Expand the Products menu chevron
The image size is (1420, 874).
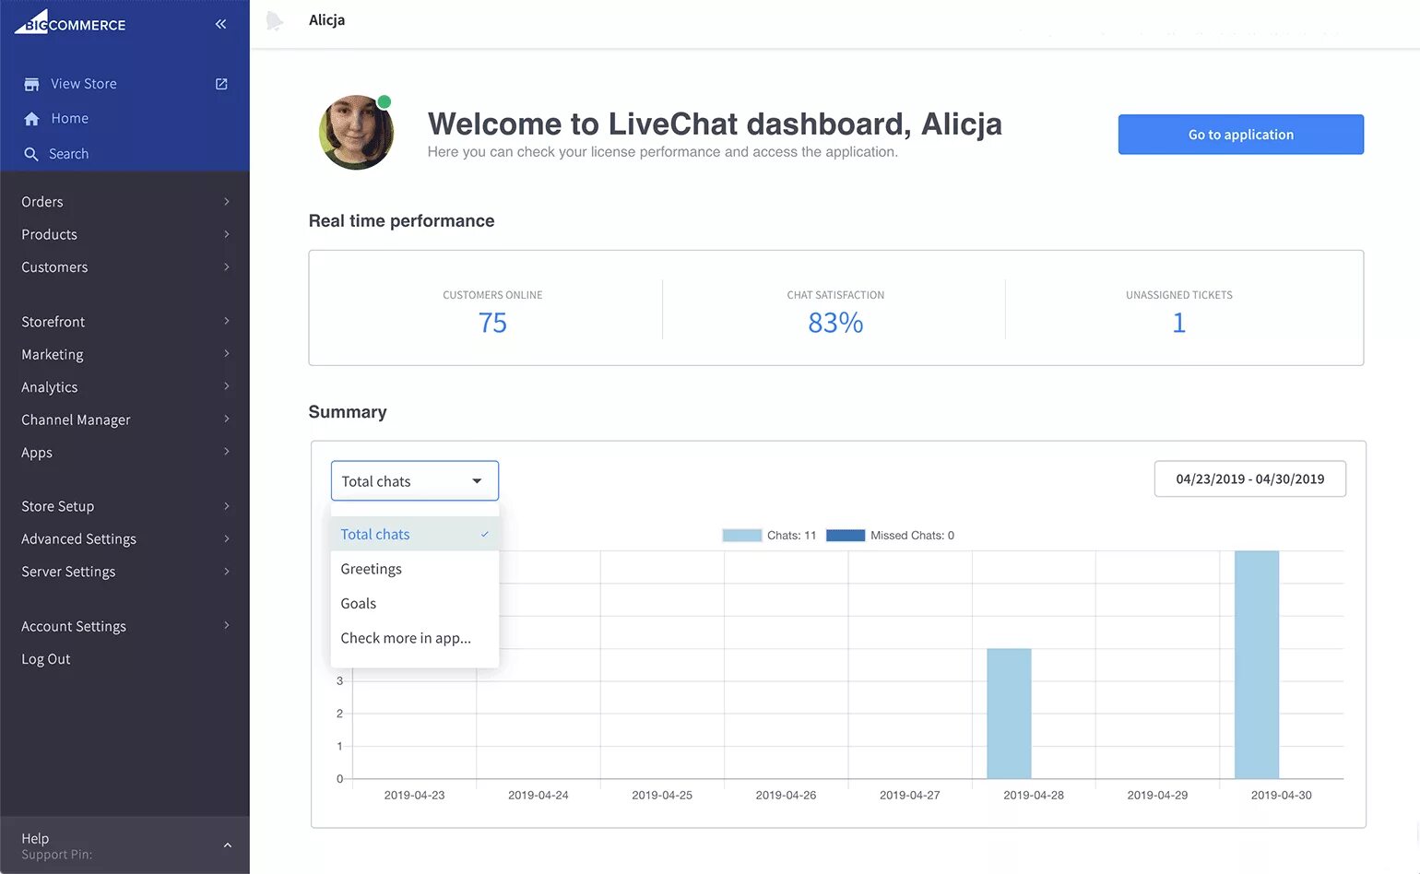[227, 234]
